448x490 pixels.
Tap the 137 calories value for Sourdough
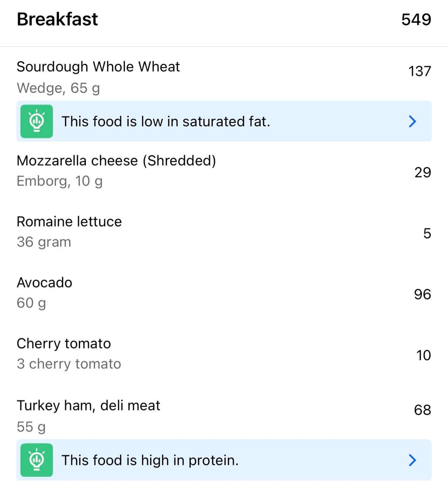(419, 71)
